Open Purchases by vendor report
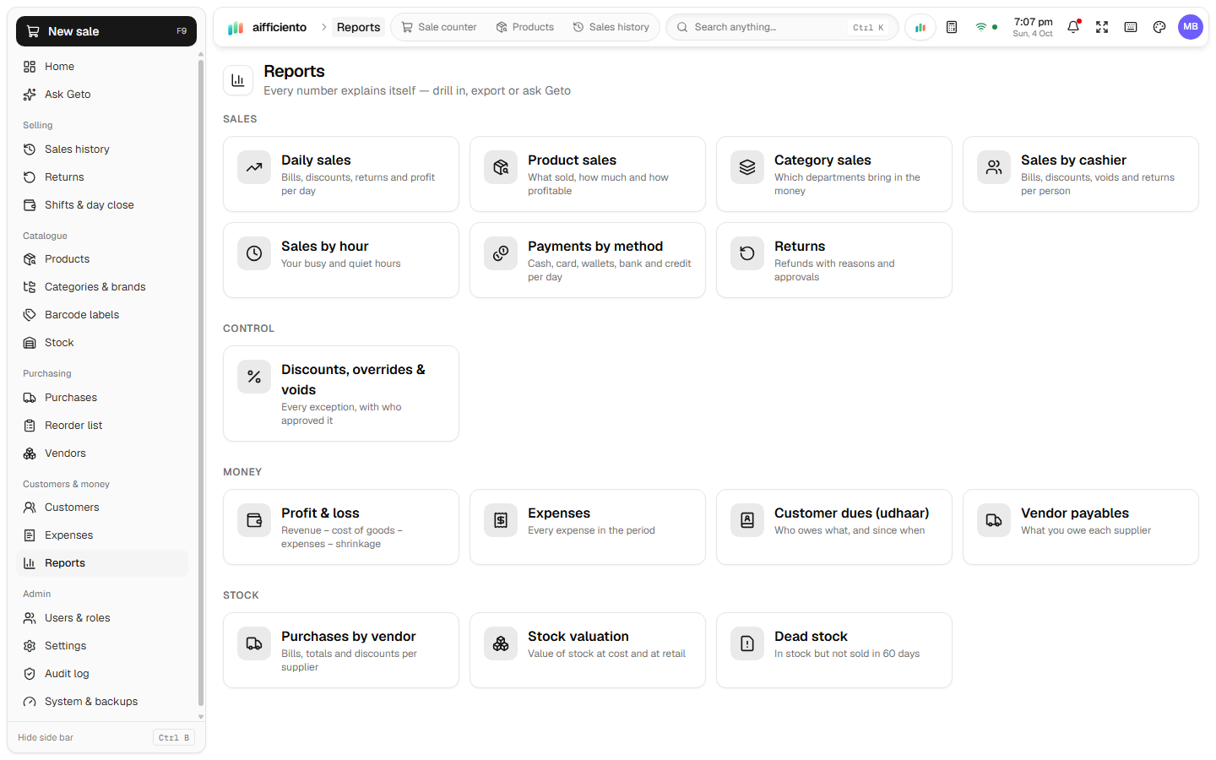This screenshot has height=760, width=1216. click(x=341, y=650)
